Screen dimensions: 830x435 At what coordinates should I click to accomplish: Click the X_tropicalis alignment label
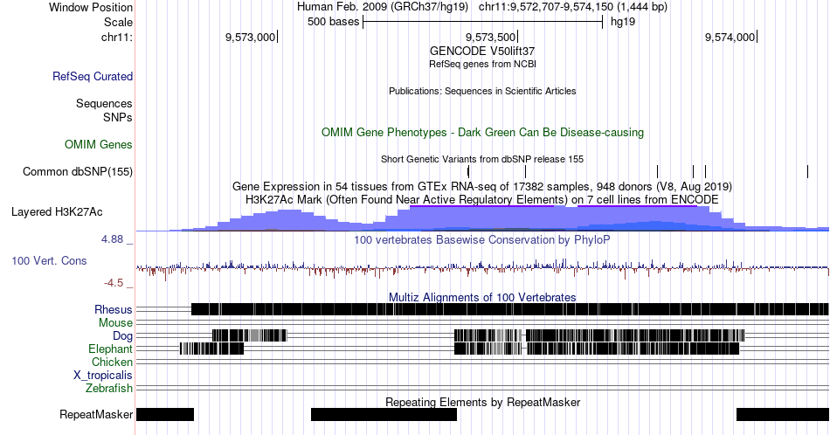[103, 376]
